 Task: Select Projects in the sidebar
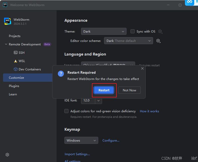point(15,36)
